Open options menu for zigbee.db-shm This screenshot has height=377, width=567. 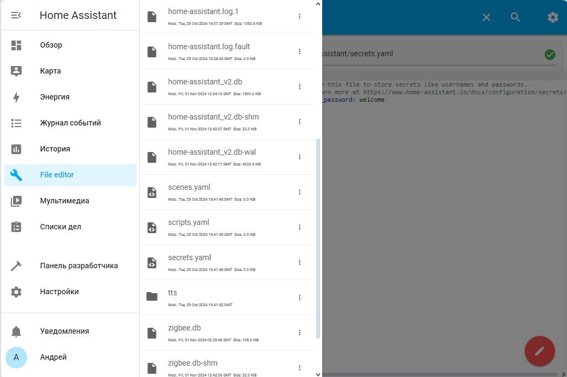point(299,368)
